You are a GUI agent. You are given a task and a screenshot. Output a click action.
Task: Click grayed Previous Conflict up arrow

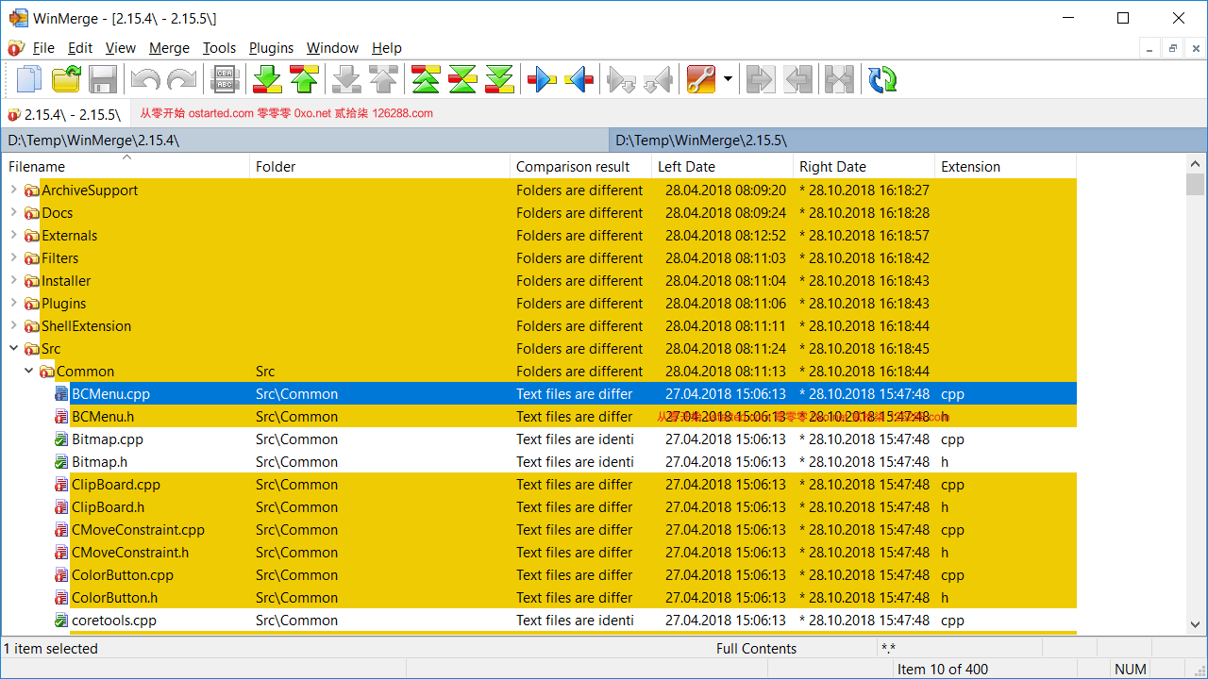click(383, 79)
